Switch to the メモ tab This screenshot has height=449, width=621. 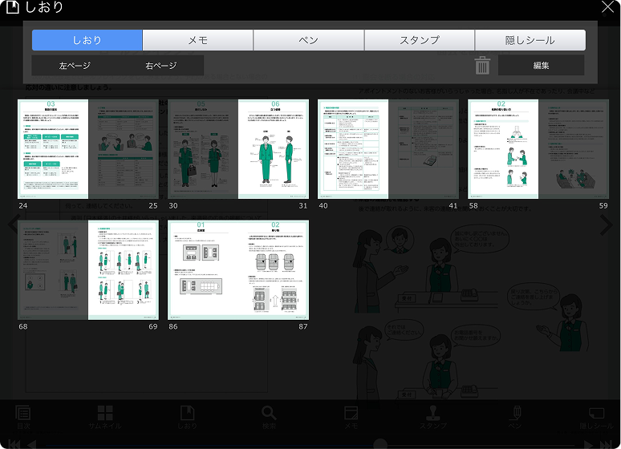coord(198,40)
